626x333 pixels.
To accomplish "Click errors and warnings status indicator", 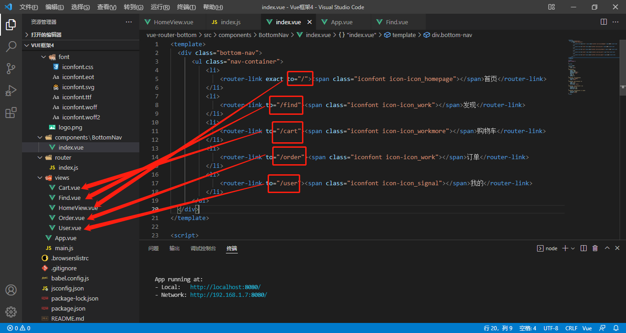I will (19, 328).
